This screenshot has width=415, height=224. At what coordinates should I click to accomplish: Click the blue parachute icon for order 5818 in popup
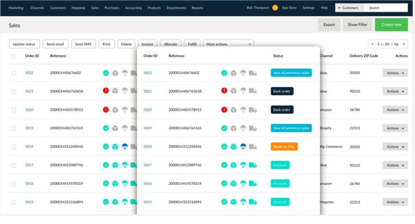click(243, 147)
